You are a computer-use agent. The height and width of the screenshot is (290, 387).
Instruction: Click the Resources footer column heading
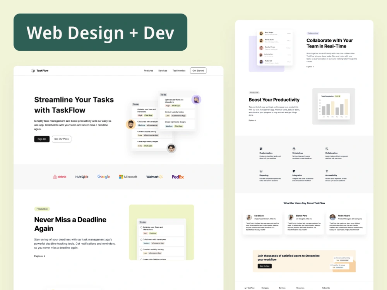coord(300,288)
